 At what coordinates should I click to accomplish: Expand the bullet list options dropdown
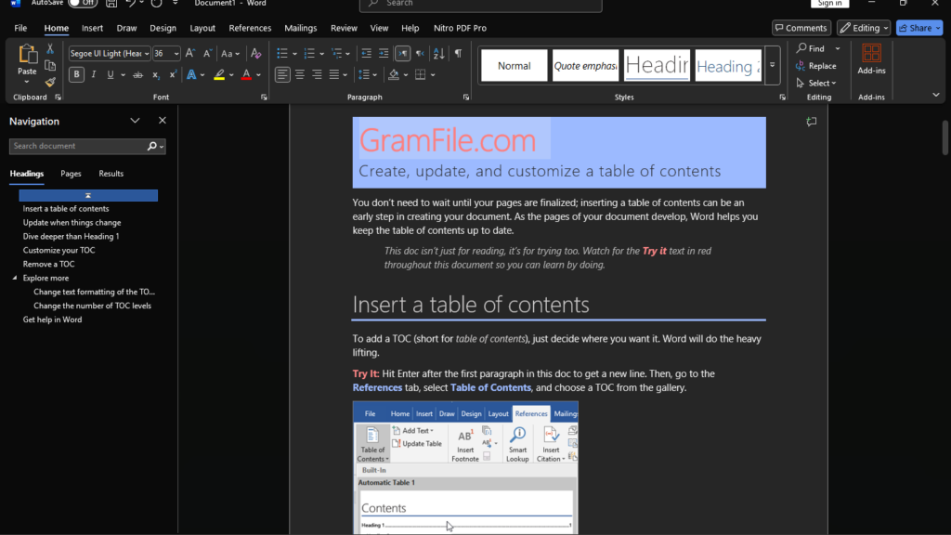294,53
